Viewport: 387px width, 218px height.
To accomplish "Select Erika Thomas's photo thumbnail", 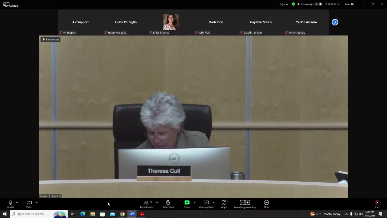I will [171, 22].
